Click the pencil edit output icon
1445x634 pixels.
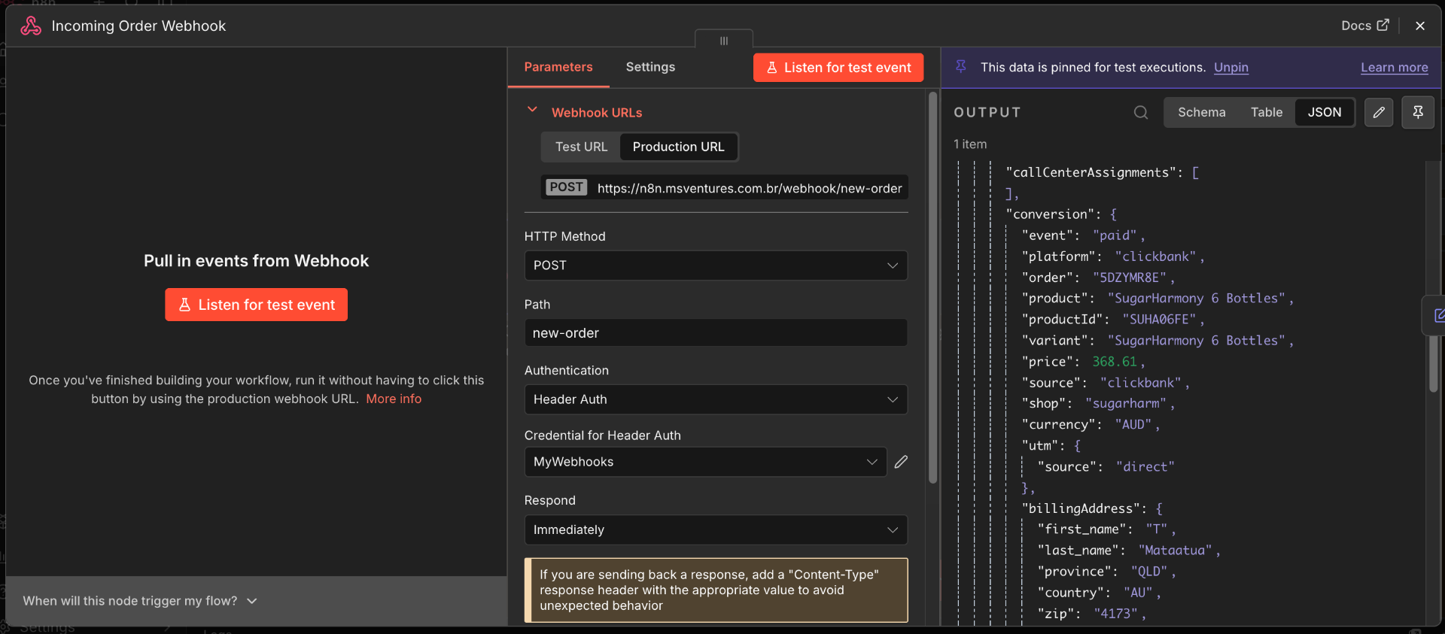pos(1379,112)
